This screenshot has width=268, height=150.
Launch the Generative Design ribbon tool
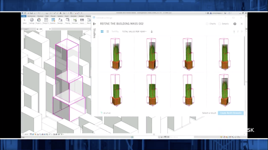pyautogui.click(x=53, y=20)
